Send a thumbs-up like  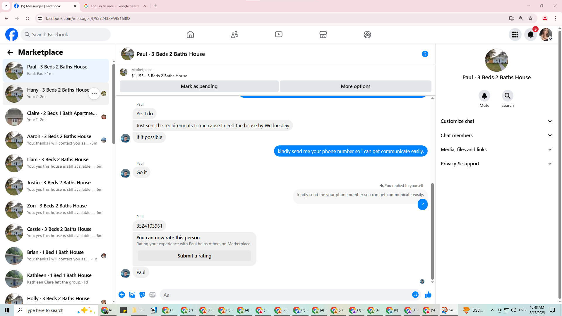click(x=428, y=295)
